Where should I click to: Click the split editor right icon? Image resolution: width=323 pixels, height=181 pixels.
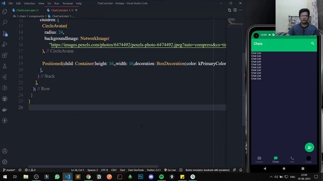point(235,10)
